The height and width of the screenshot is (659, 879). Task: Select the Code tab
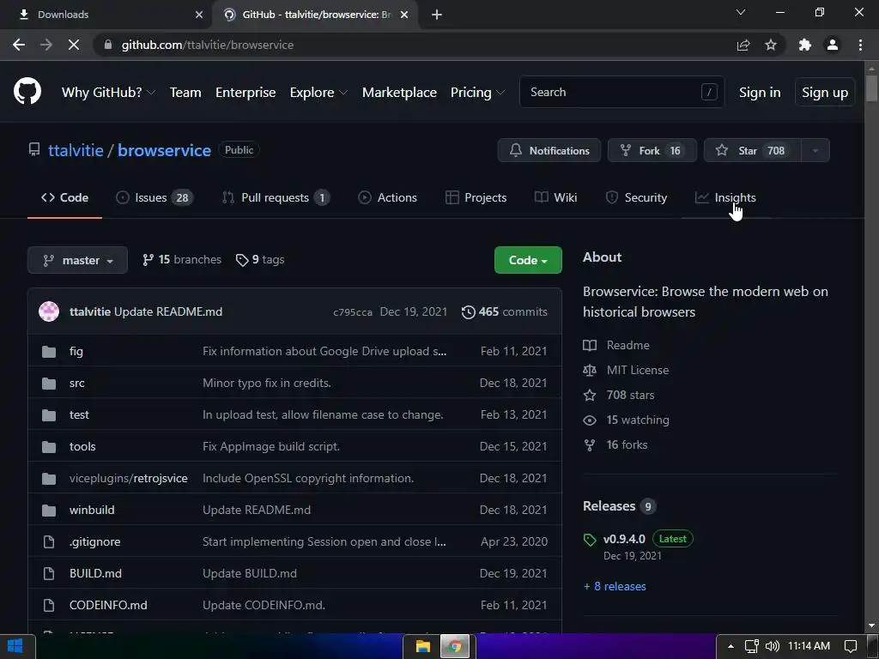point(64,198)
